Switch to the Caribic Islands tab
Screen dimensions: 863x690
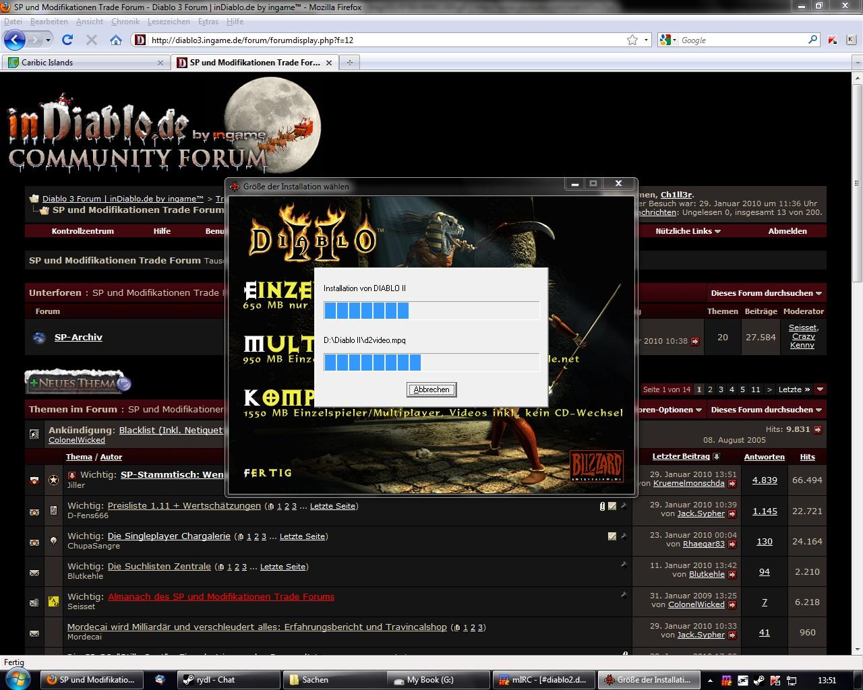tap(85, 63)
